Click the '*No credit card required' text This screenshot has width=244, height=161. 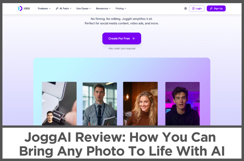[122, 48]
